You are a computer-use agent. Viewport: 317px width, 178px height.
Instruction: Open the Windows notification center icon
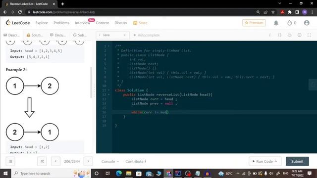coord(309,174)
